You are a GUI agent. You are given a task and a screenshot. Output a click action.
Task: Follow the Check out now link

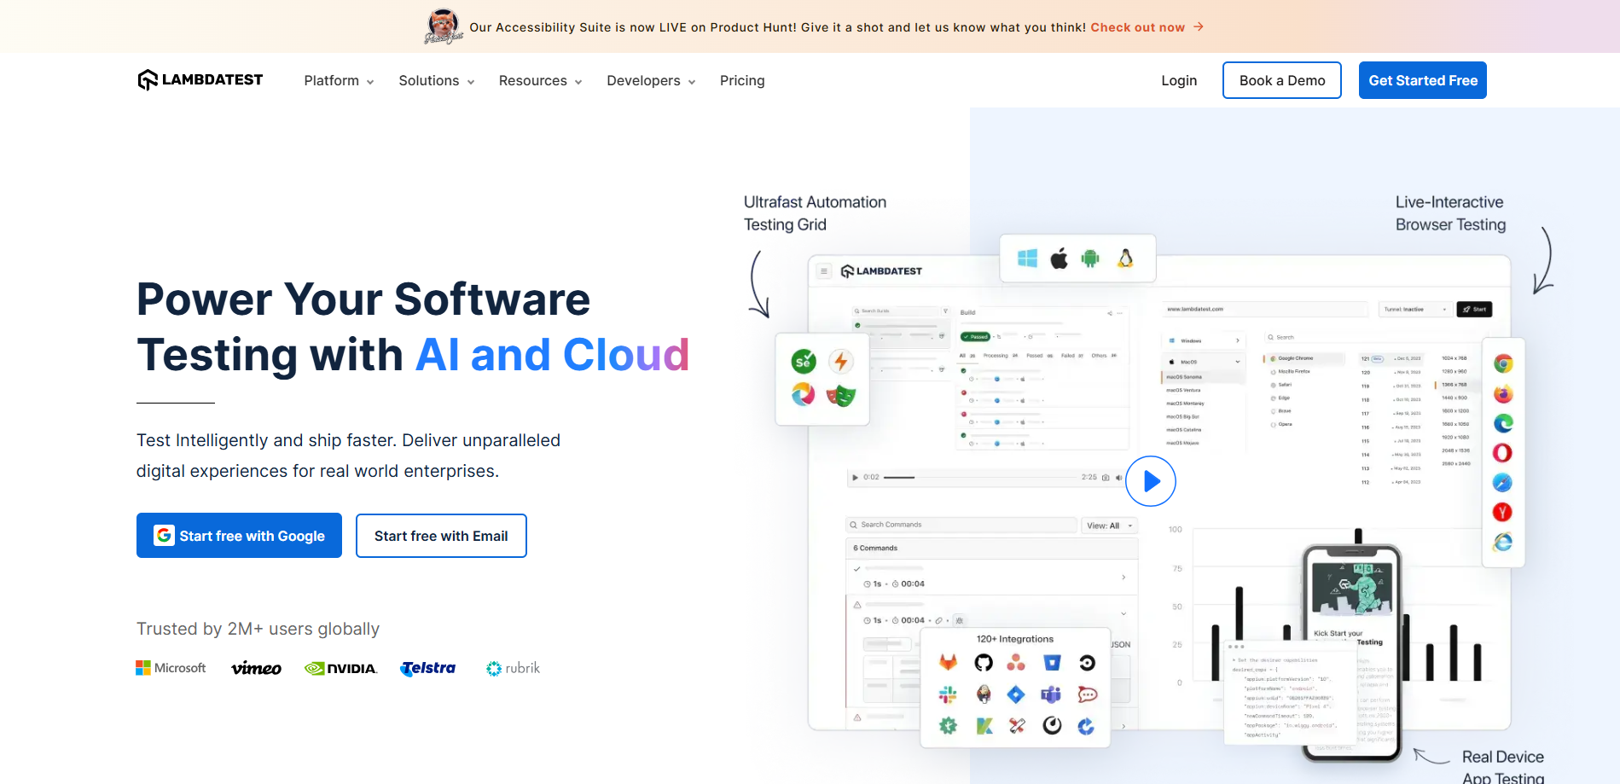(x=1138, y=27)
